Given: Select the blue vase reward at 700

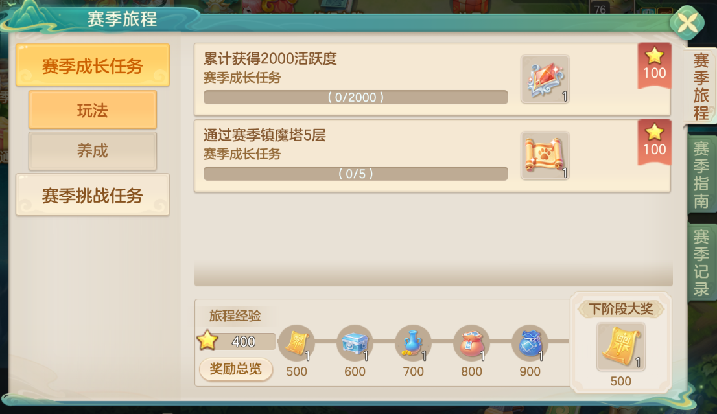Looking at the screenshot, I should coord(414,343).
